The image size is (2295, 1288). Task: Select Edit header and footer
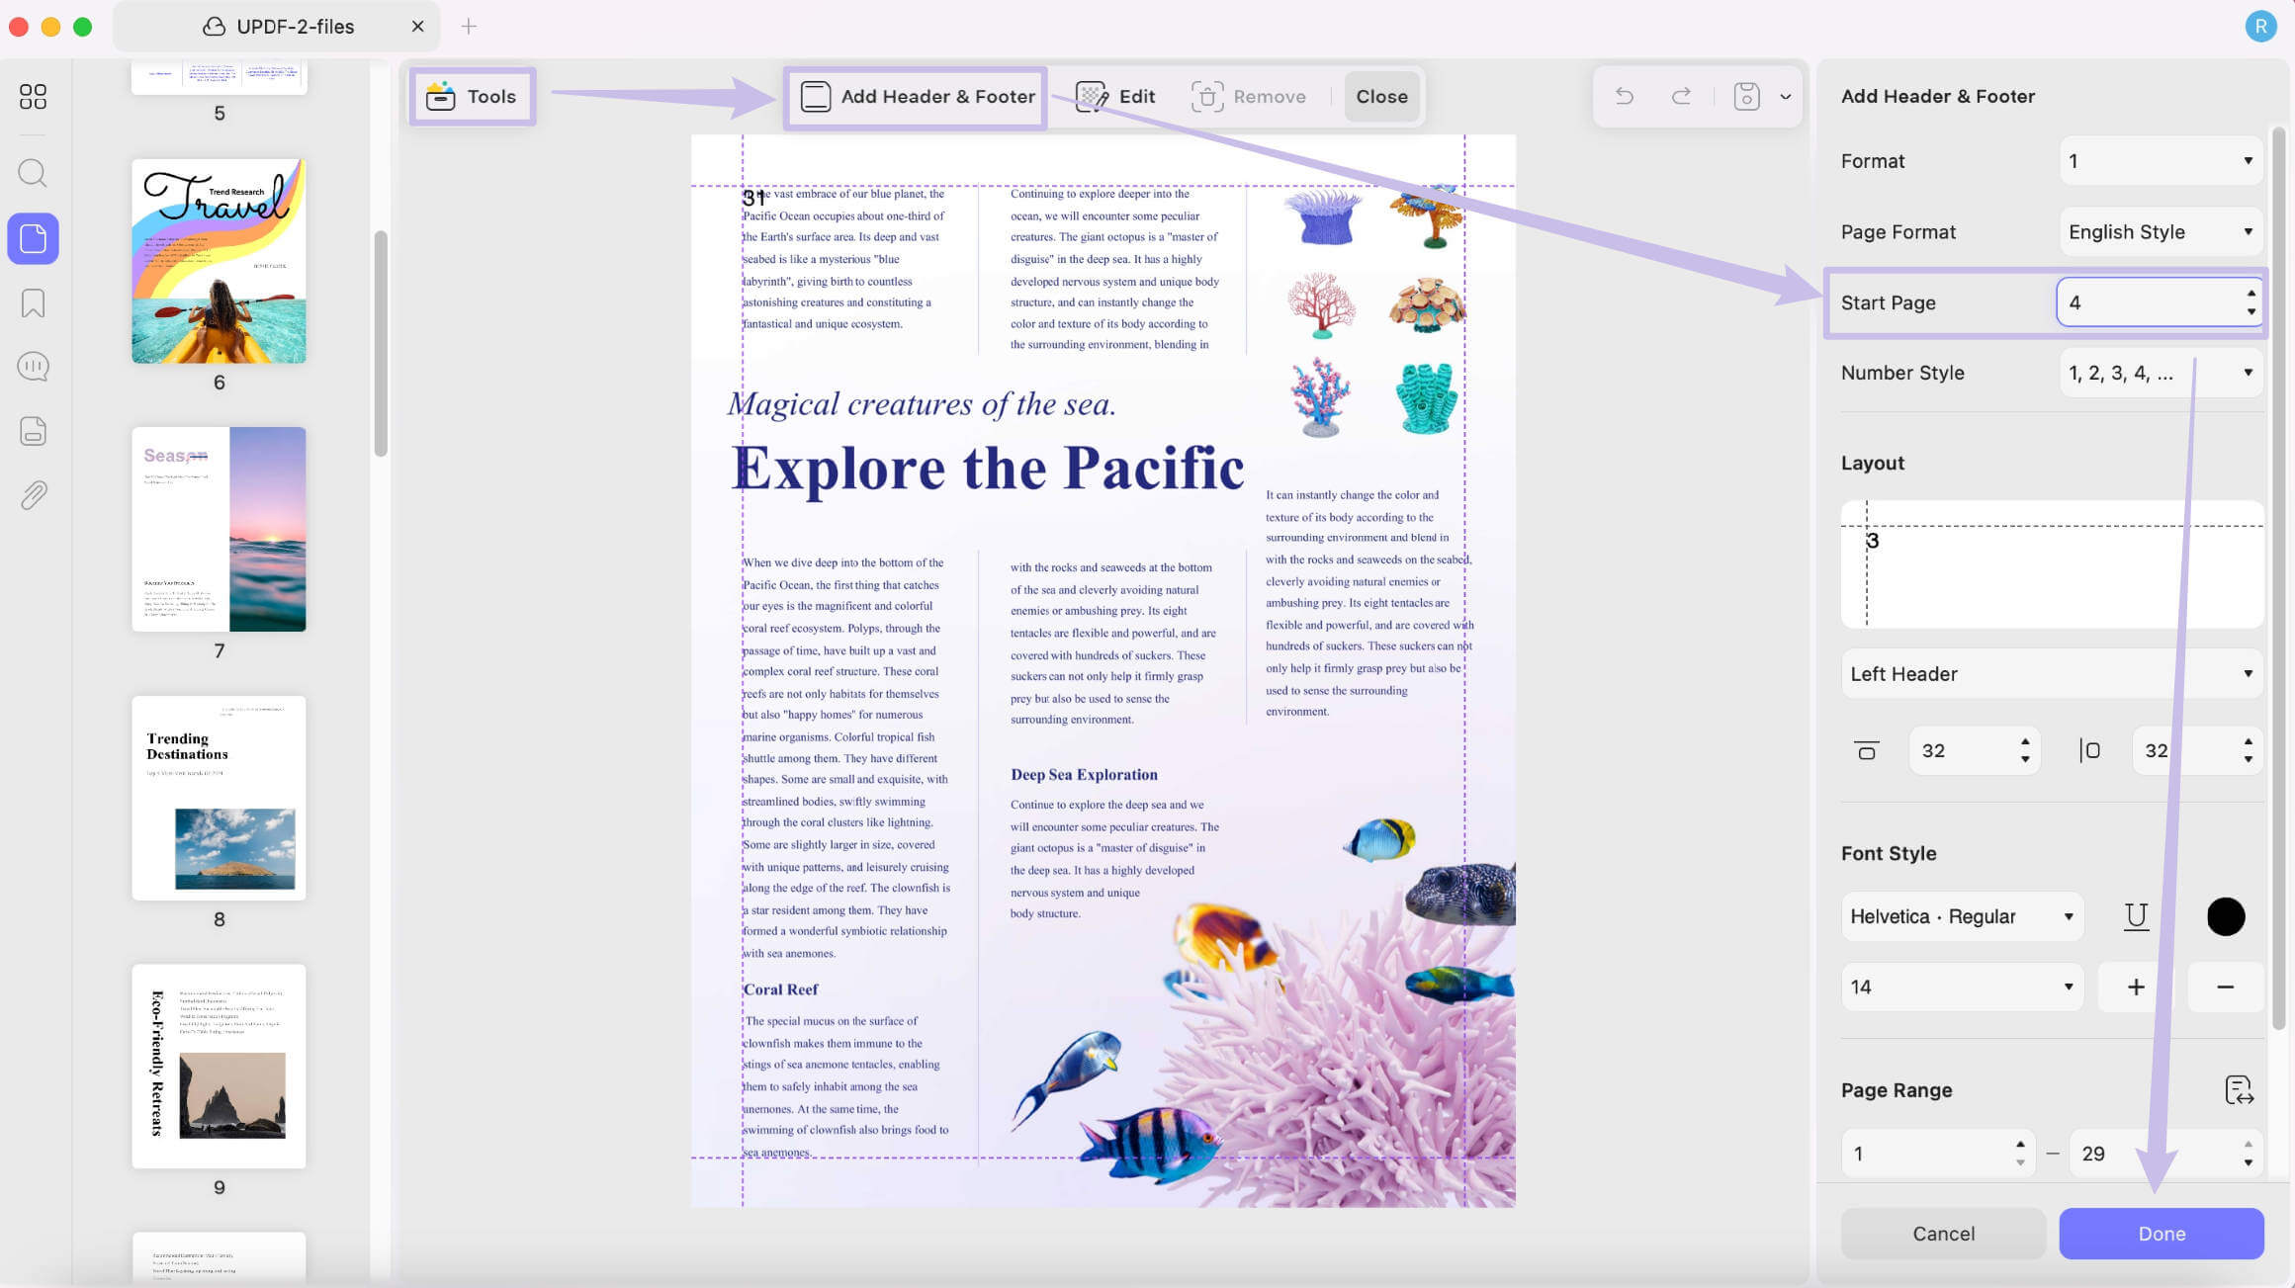[x=1115, y=96]
